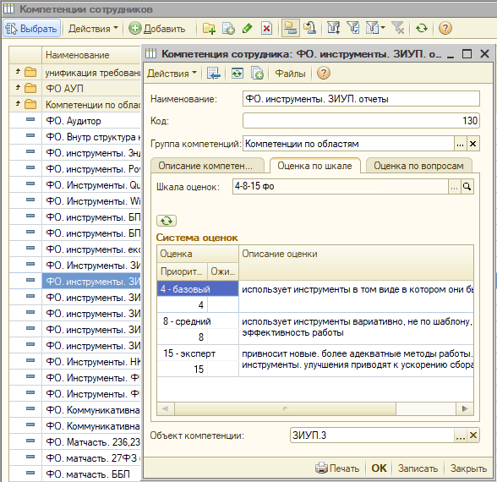Refresh the employee competencies list
The height and width of the screenshot is (482, 497).
click(x=422, y=29)
